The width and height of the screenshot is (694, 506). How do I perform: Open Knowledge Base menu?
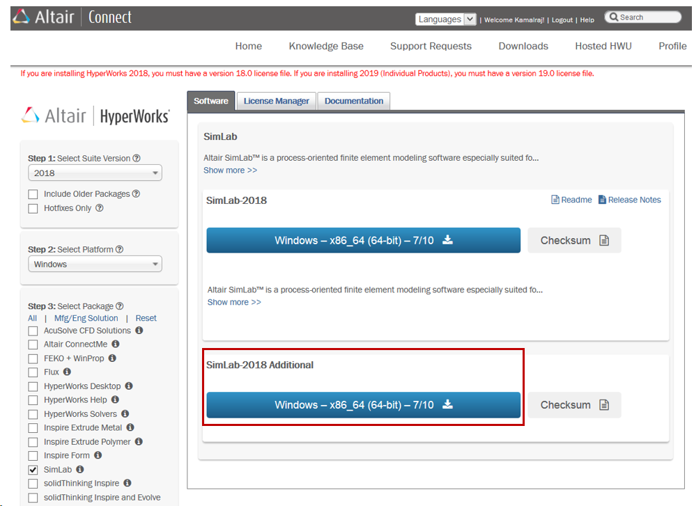tap(326, 46)
